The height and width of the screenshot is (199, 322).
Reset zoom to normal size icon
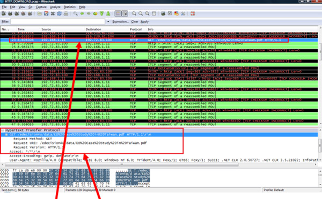click(147, 14)
